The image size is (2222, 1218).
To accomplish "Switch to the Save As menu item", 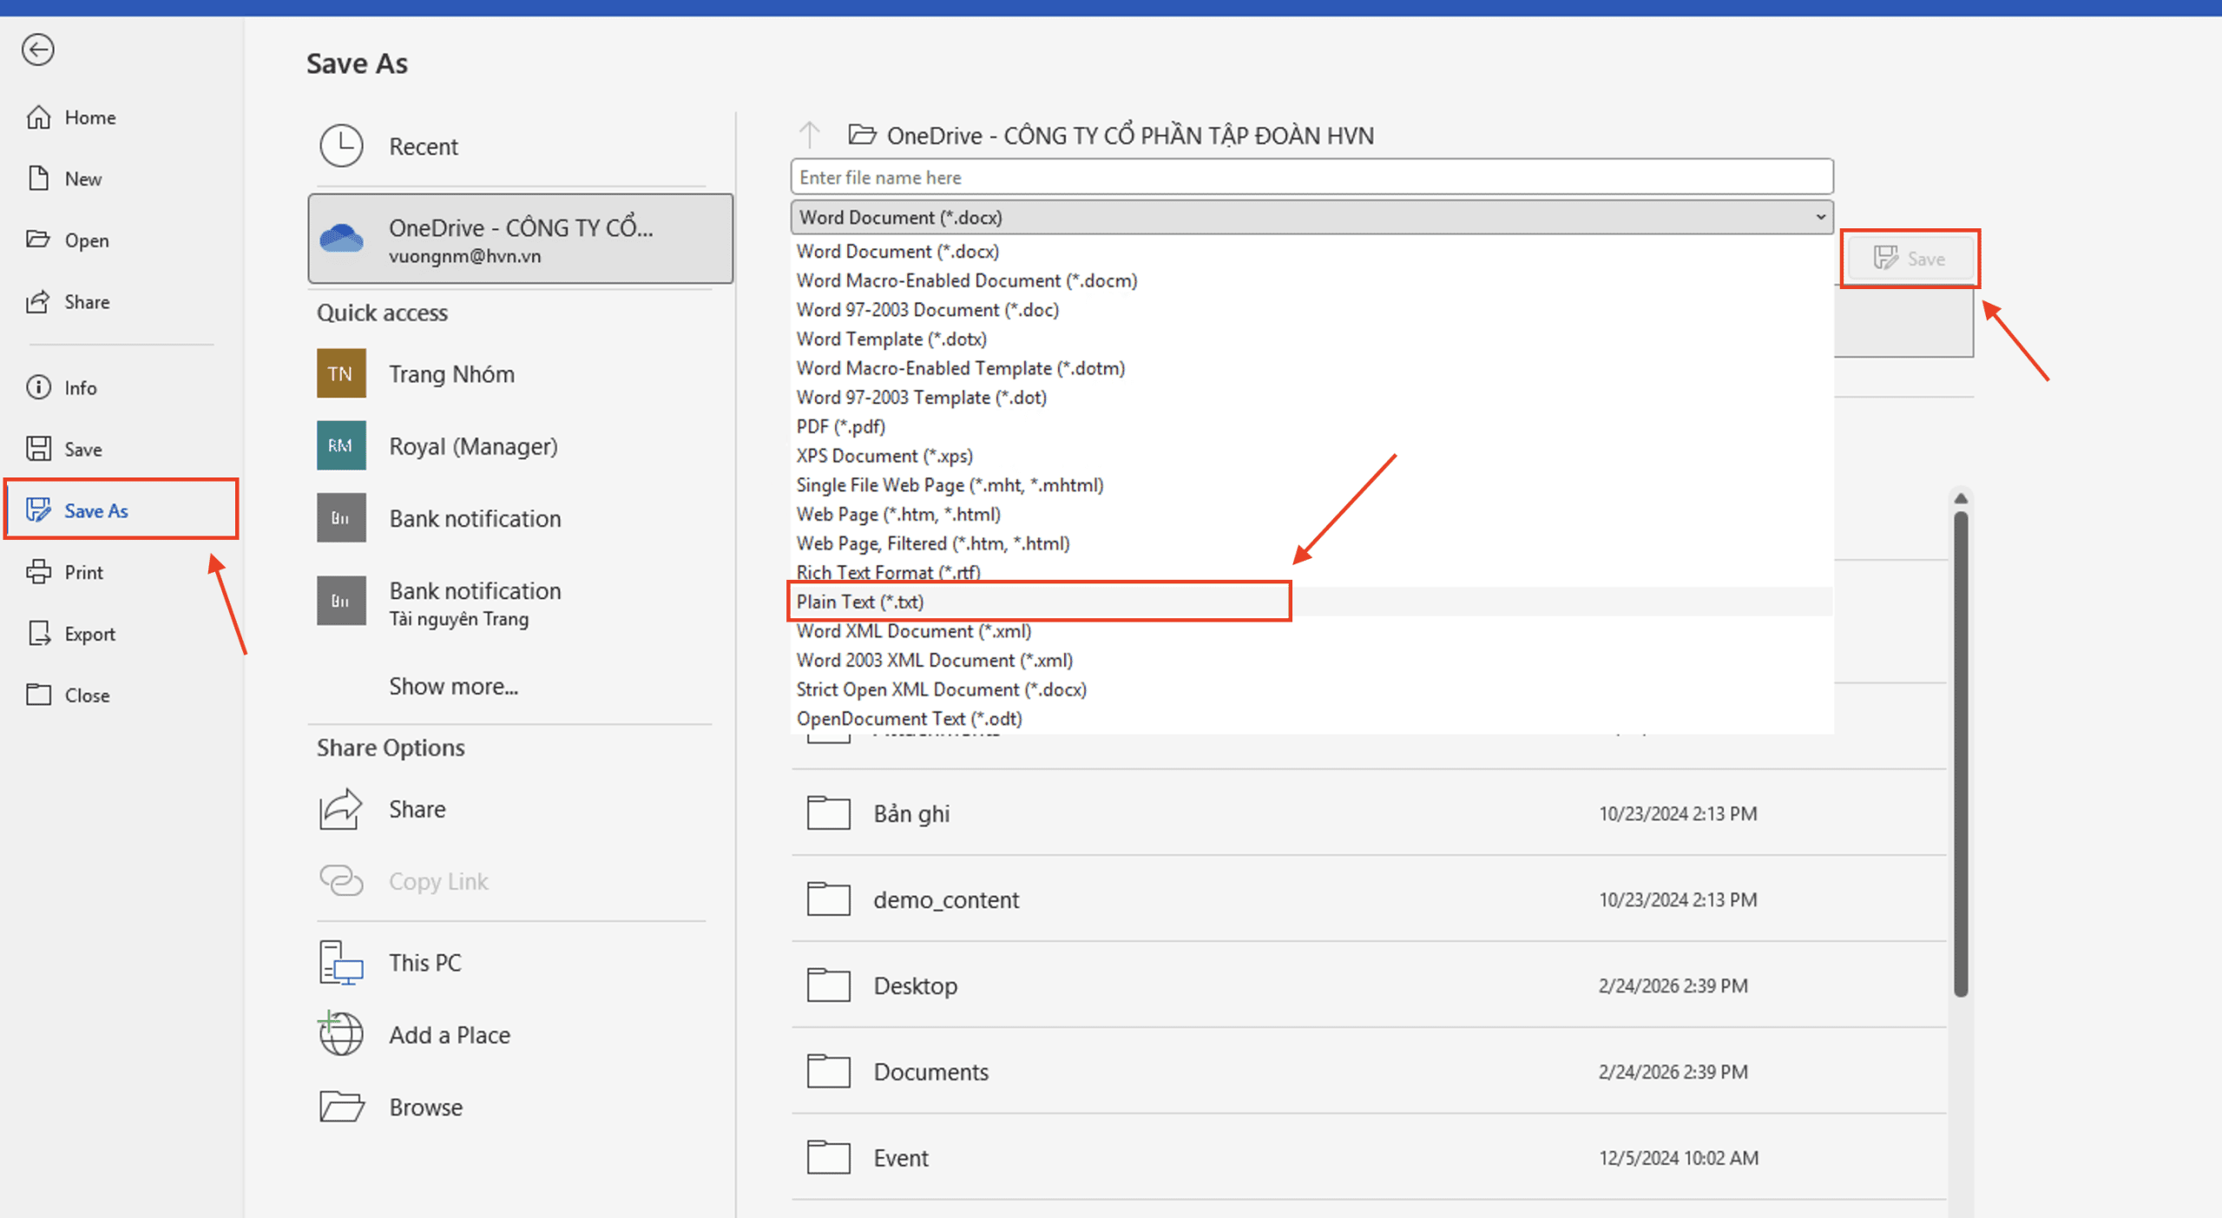I will (x=95, y=510).
